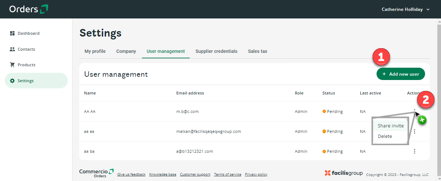The width and height of the screenshot is (441, 181).
Task: Click email a@b13212321.com
Action: 194,151
